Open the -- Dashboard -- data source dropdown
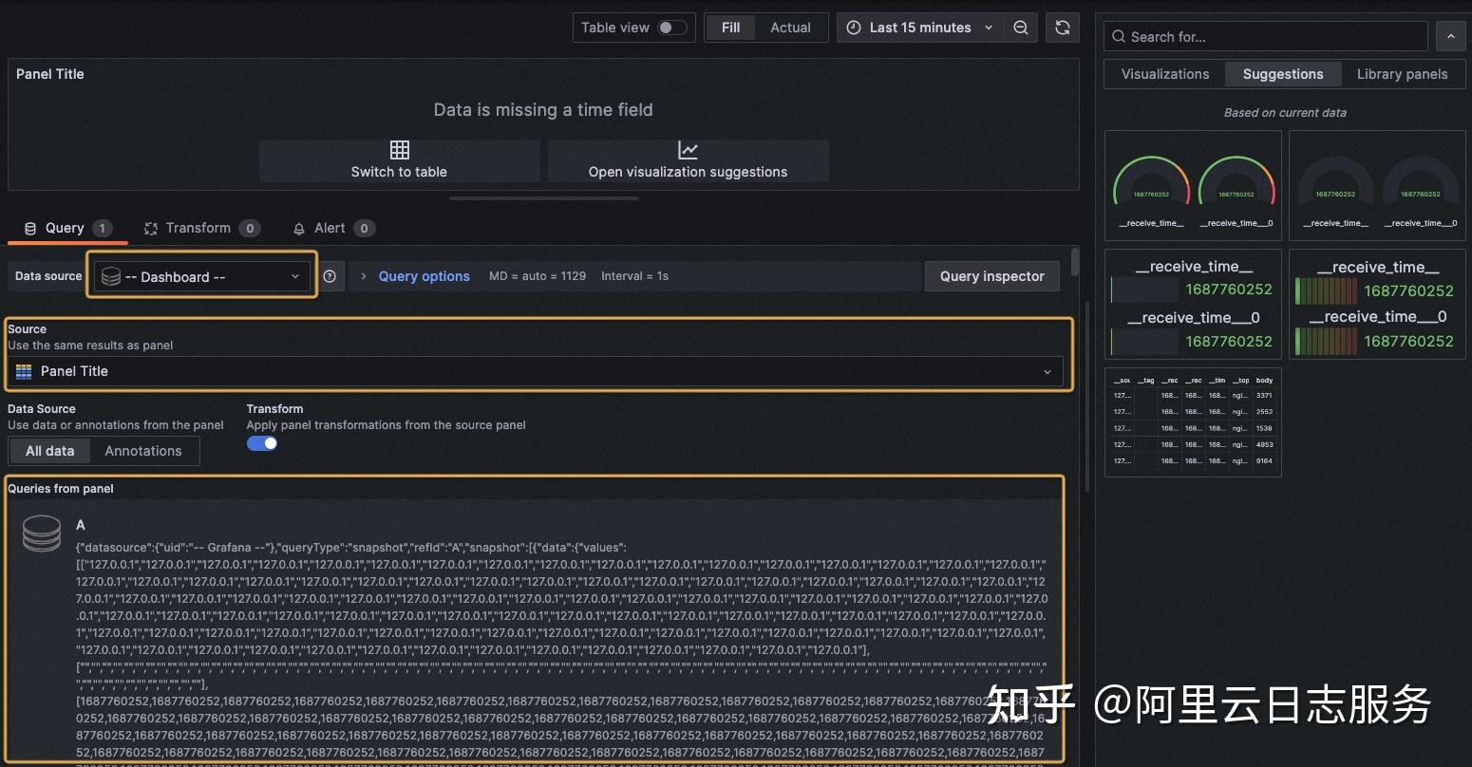The image size is (1472, 767). tap(200, 276)
